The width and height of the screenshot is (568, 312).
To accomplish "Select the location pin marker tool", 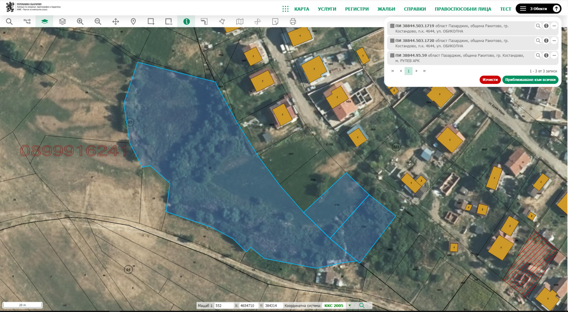I will pyautogui.click(x=133, y=22).
